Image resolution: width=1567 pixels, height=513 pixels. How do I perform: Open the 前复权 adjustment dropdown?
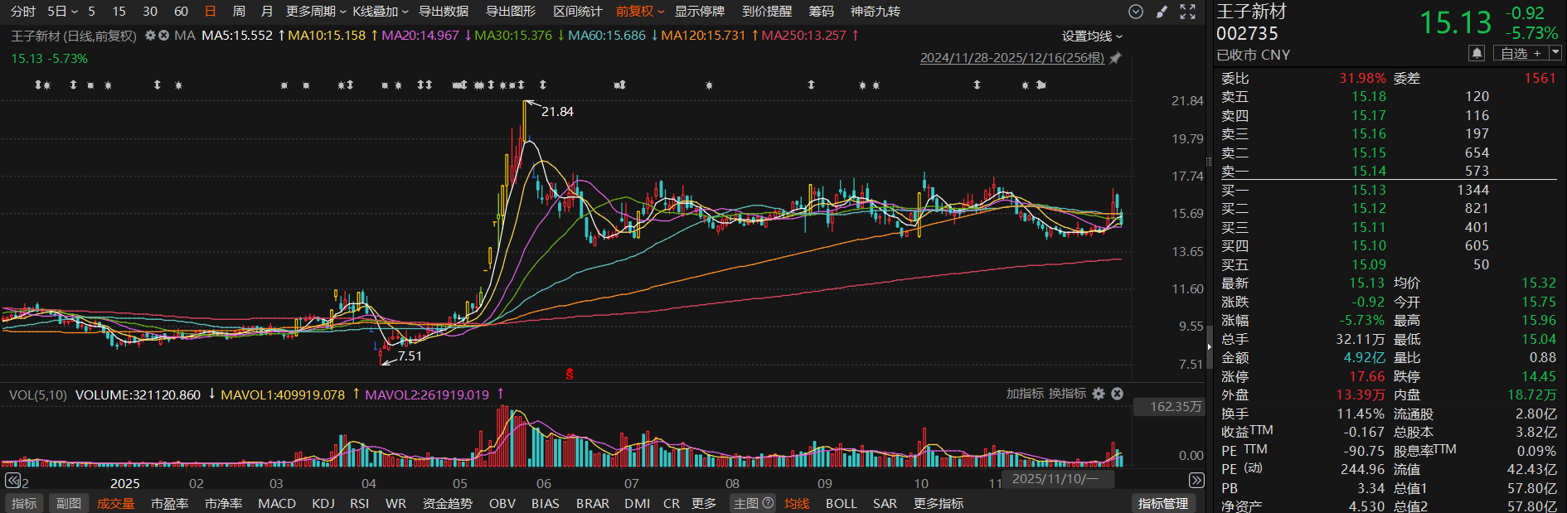pos(639,12)
